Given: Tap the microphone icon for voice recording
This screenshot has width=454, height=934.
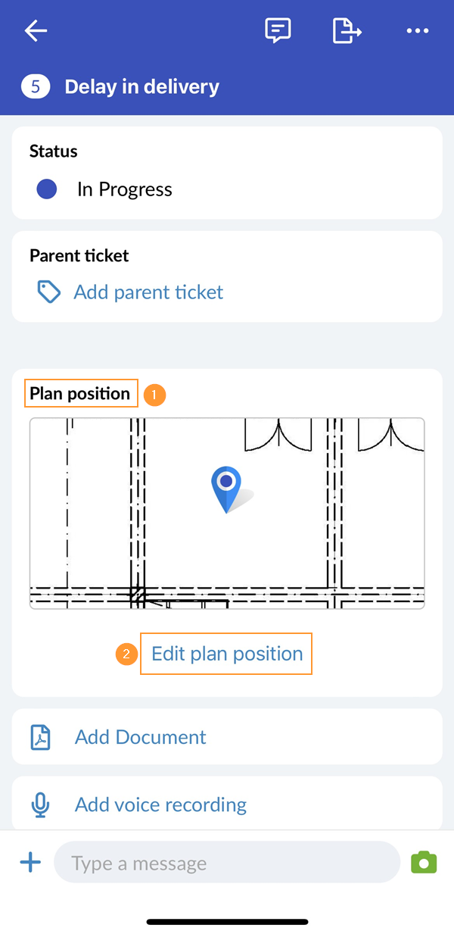Looking at the screenshot, I should pyautogui.click(x=42, y=804).
